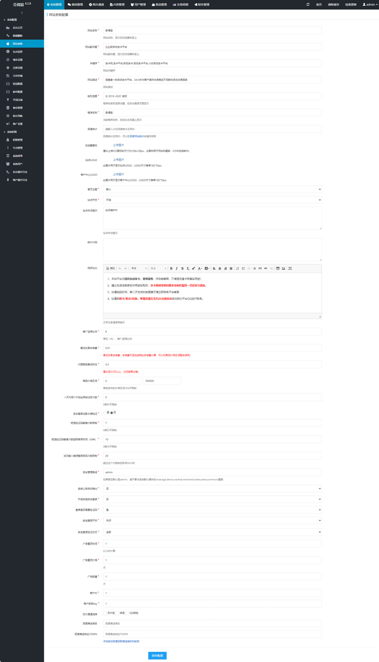The height and width of the screenshot is (662, 379).
Task: Open the text color picker in editor
Action: pos(200,268)
